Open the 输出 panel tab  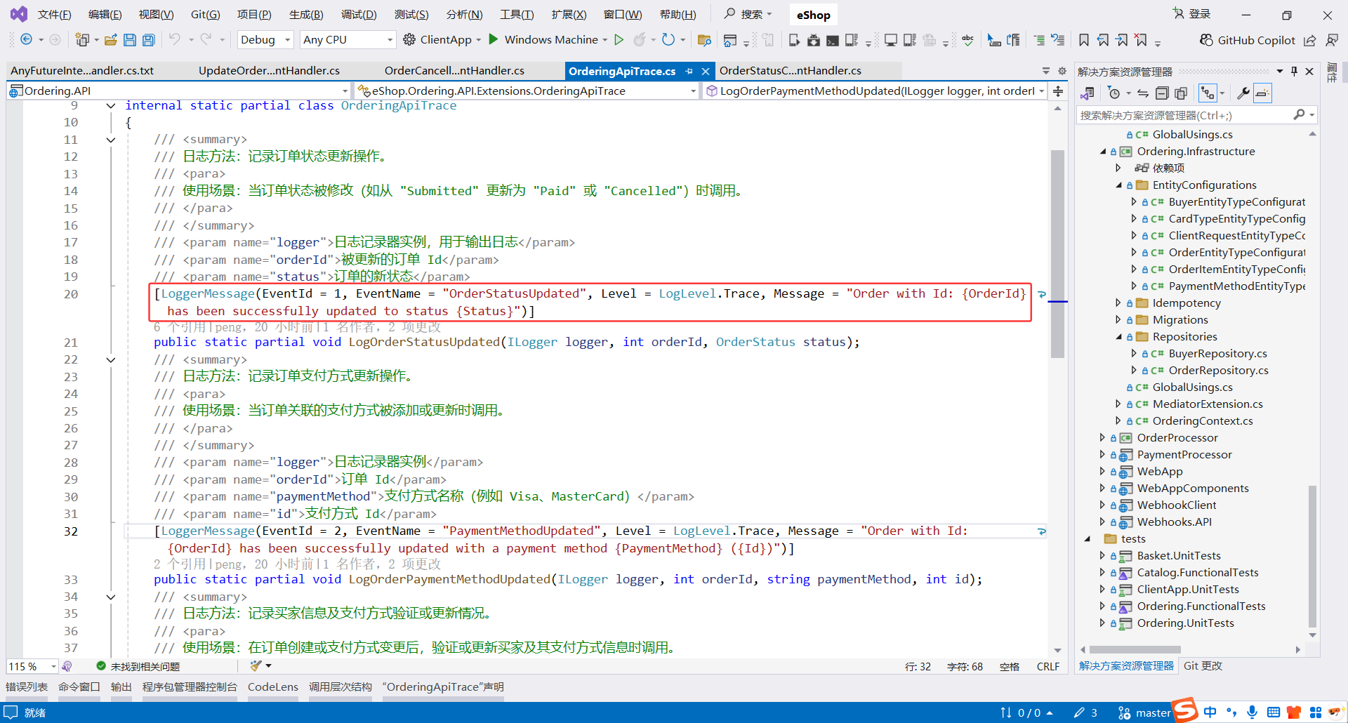[121, 687]
